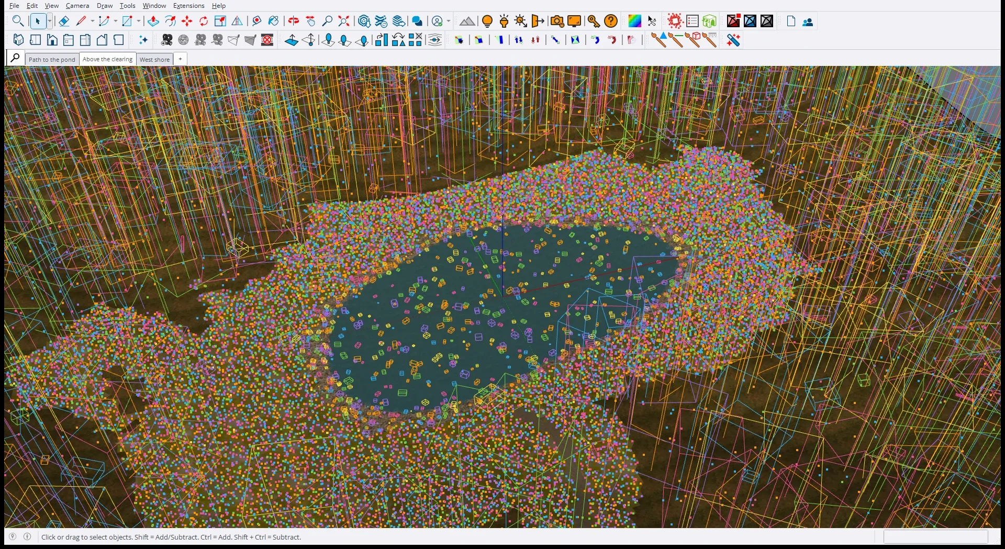Expand the Select tool dropdown arrow
1005x549 pixels.
[x=50, y=21]
